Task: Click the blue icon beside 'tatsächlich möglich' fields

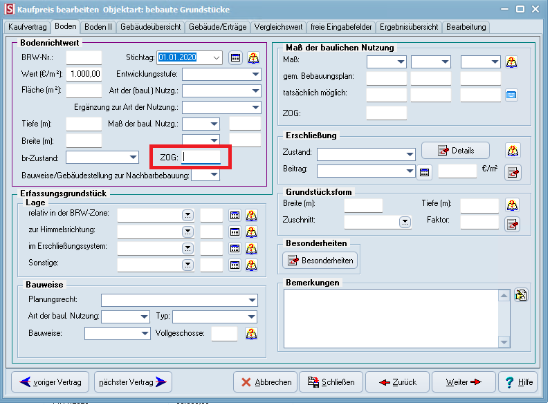Action: pos(511,95)
